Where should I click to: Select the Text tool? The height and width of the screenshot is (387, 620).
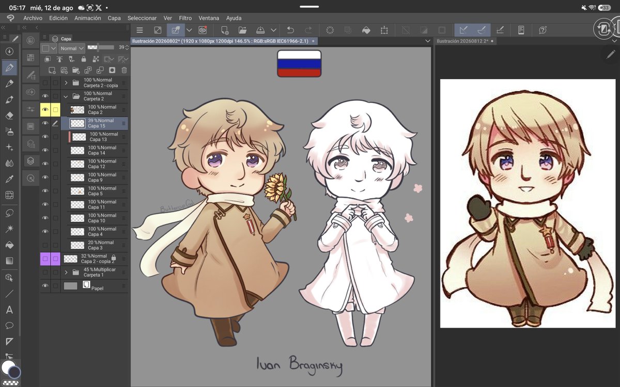[x=9, y=310]
